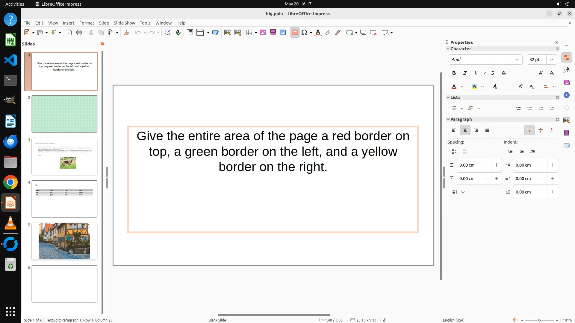Increase the above paragraph spacing value
The image size is (575, 323).
pyautogui.click(x=496, y=165)
